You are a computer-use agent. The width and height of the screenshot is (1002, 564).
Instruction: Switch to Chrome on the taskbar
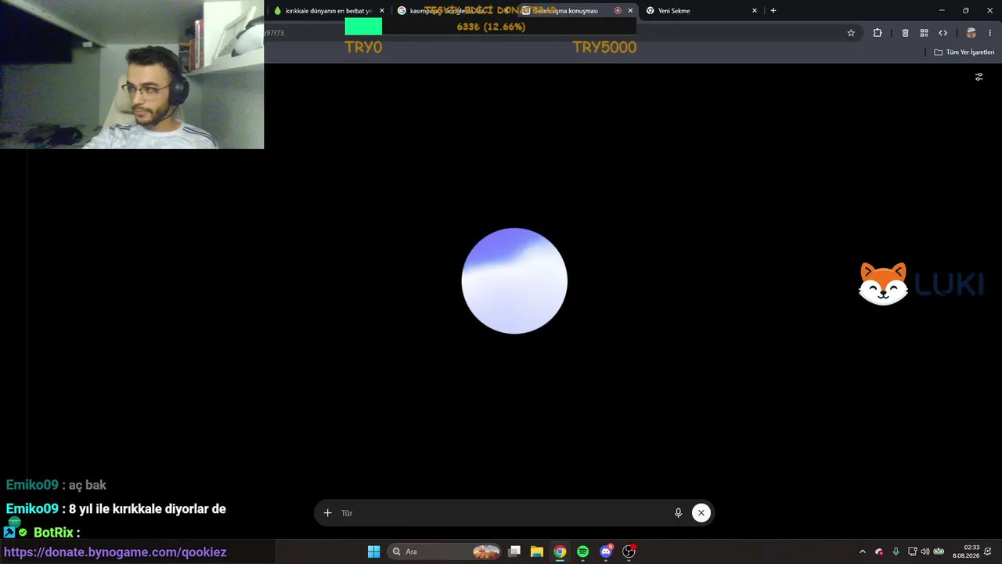pyautogui.click(x=560, y=551)
